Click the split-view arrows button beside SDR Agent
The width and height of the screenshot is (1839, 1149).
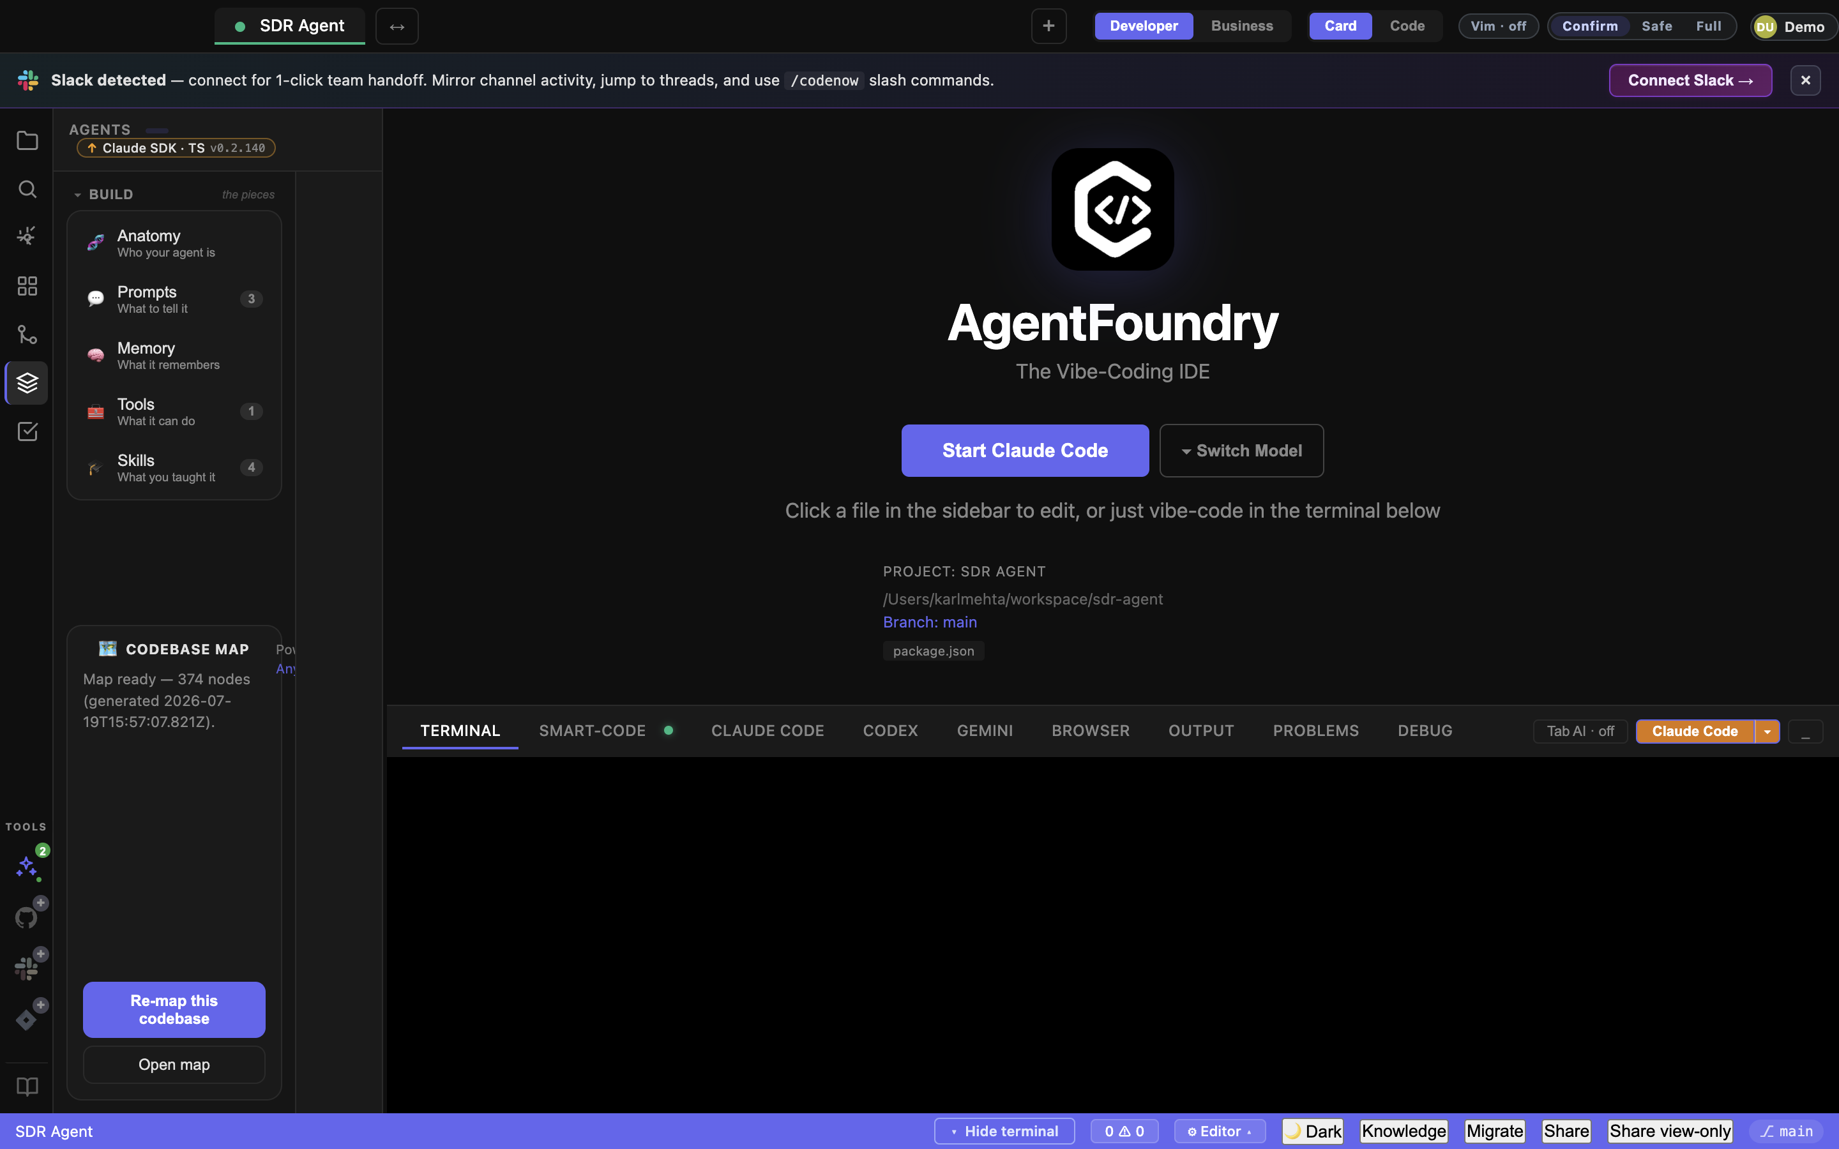[x=397, y=27]
